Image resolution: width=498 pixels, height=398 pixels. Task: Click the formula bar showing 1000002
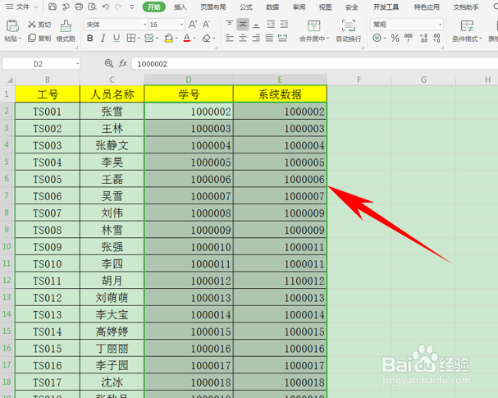click(314, 64)
